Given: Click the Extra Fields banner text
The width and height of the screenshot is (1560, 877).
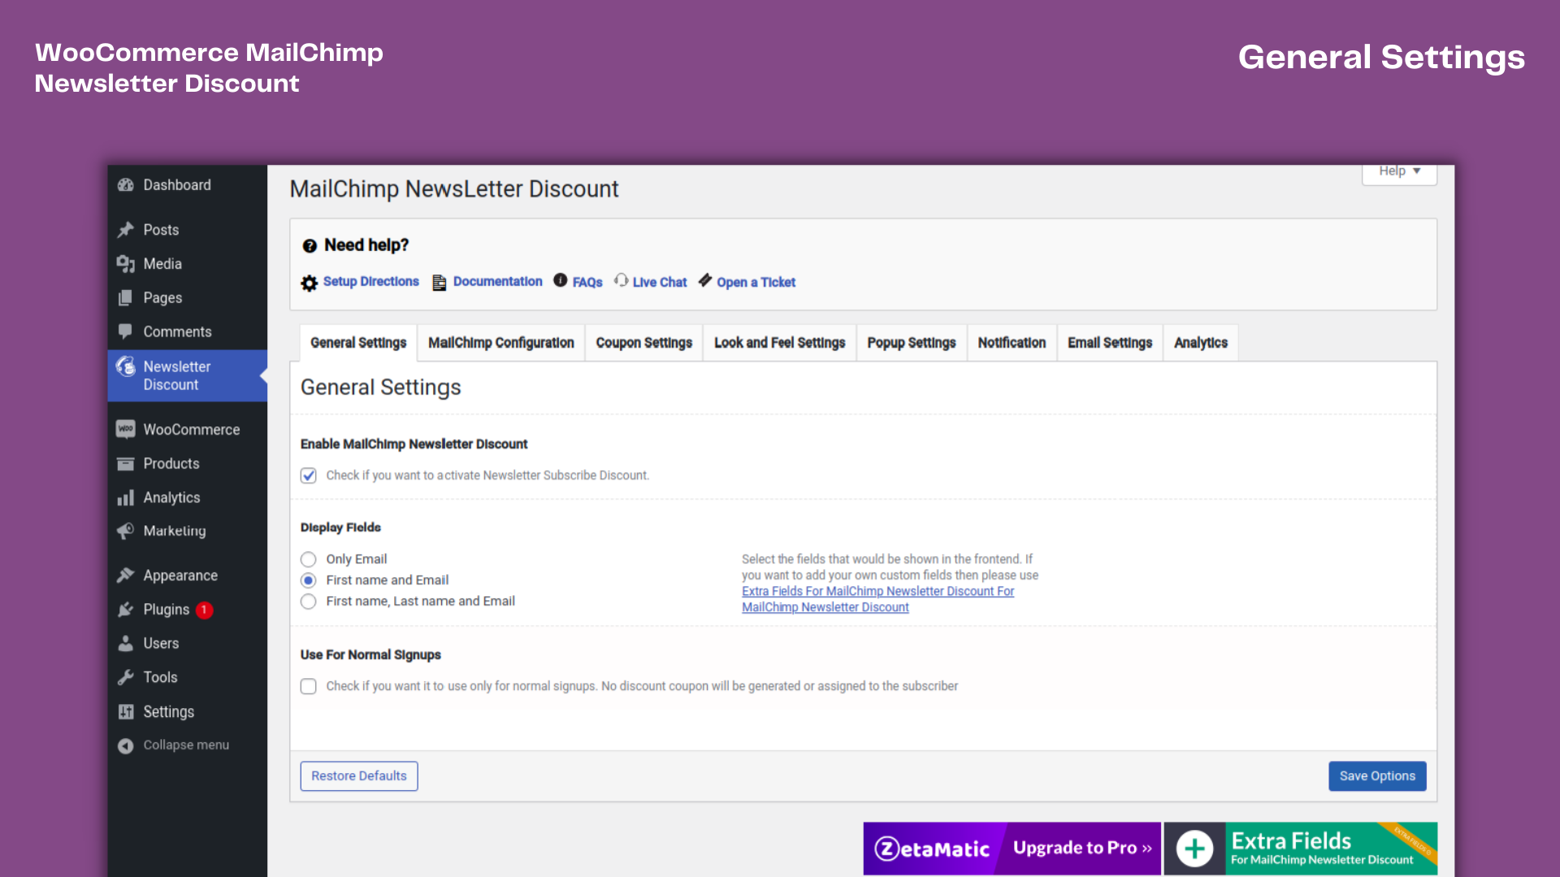Looking at the screenshot, I should click(1322, 849).
